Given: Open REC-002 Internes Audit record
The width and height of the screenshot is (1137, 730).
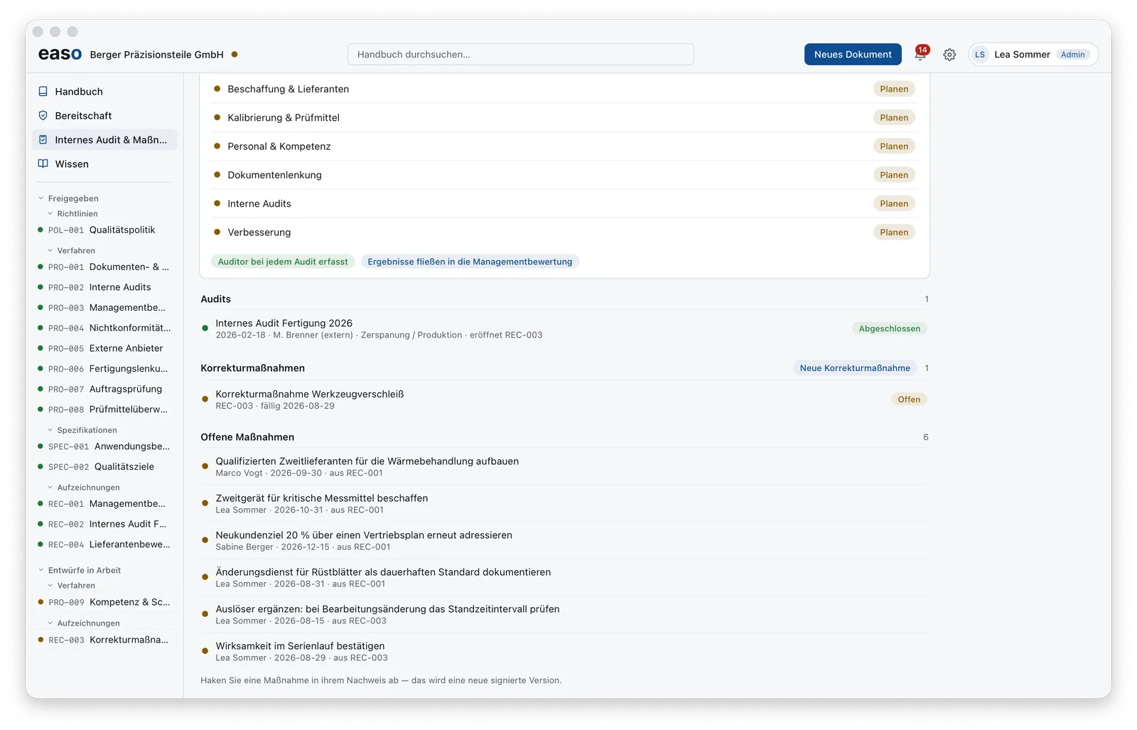Looking at the screenshot, I should (104, 524).
